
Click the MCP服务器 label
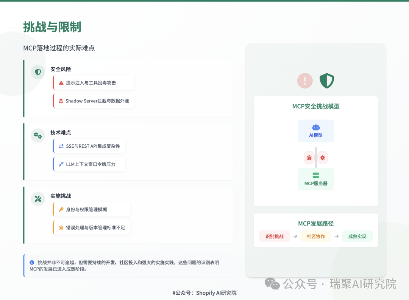tap(316, 183)
